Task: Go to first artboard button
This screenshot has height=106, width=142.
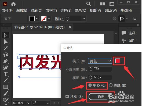Action: [x=54, y=103]
